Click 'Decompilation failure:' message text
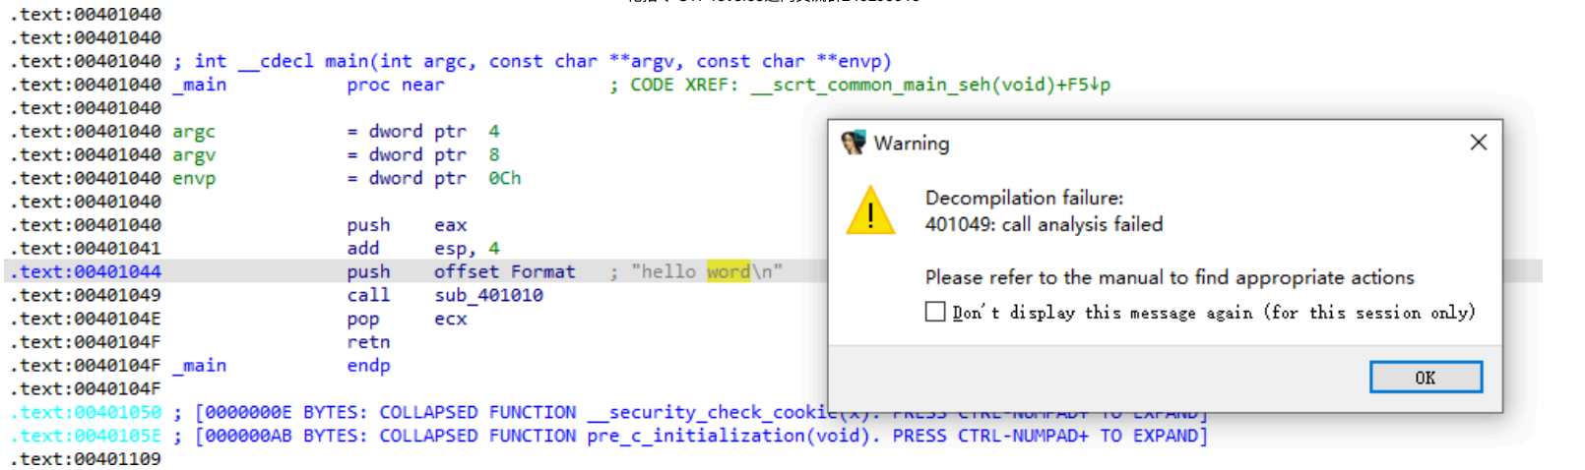The width and height of the screenshot is (1585, 470). 1024,198
